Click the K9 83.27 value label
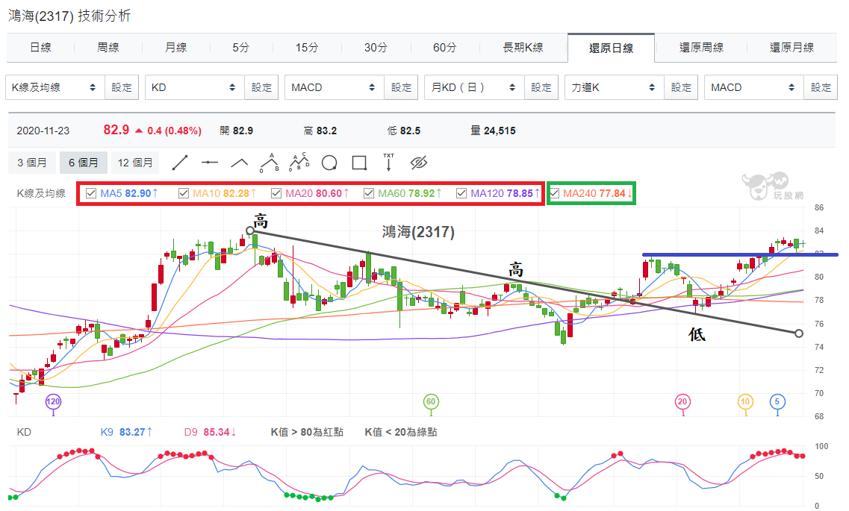 click(x=127, y=432)
